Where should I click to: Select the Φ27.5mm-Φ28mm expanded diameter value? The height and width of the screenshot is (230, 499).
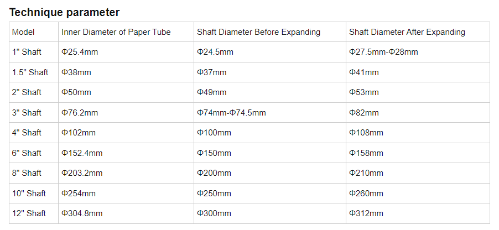click(x=383, y=52)
